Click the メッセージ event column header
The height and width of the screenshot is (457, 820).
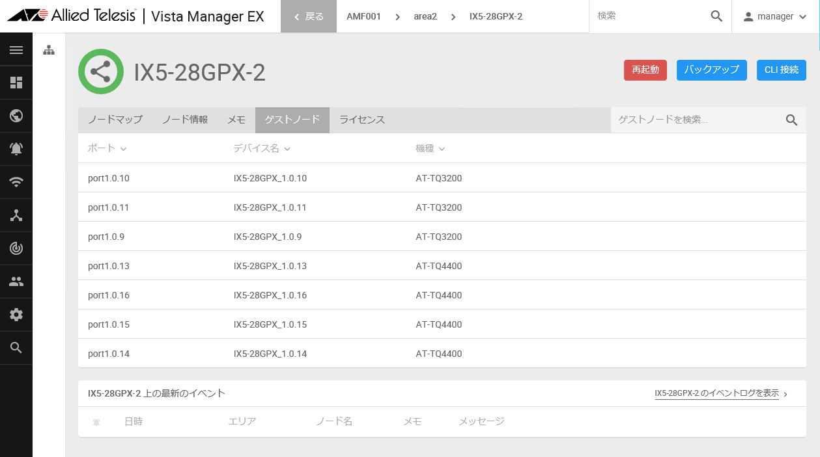coord(481,421)
